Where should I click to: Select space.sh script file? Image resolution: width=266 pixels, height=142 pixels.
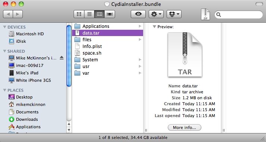[108, 53]
